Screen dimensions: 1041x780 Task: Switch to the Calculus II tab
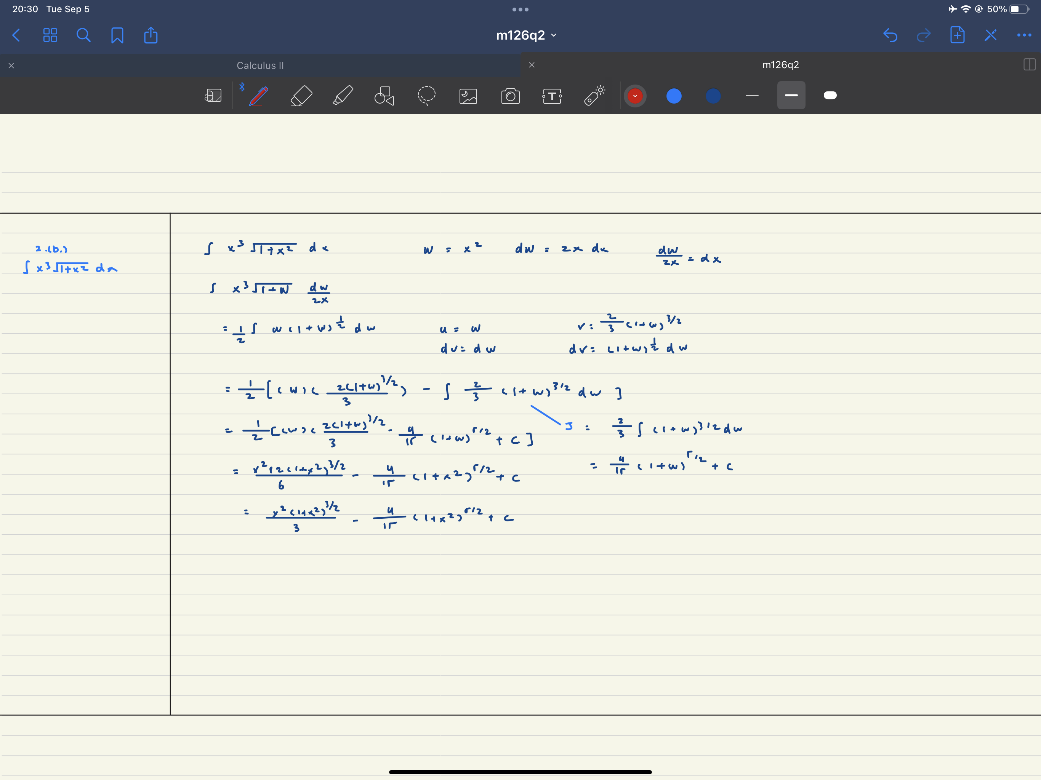pos(260,66)
